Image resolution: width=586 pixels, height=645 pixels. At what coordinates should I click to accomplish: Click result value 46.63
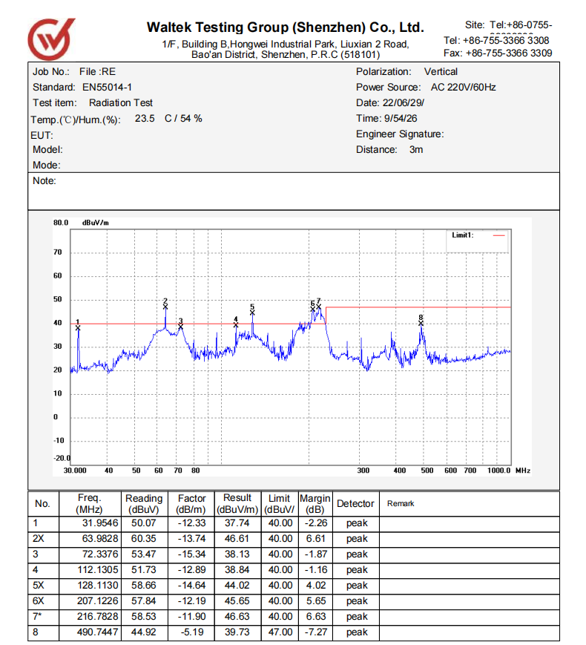point(237,617)
